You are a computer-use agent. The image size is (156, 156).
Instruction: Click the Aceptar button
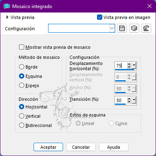pyautogui.click(x=48, y=147)
